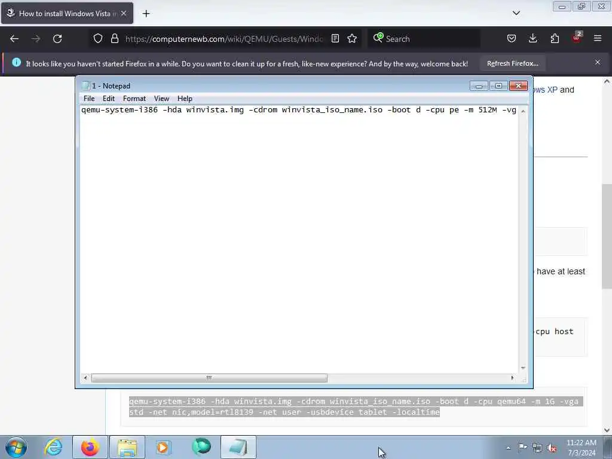Viewport: 612px width, 459px height.
Task: Click Notepad horizontal scrollbar thumb
Action: click(209, 378)
